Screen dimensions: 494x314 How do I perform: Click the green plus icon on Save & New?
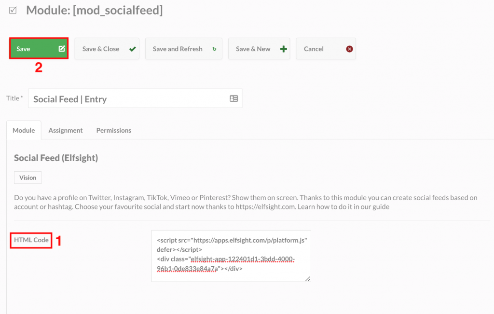coord(284,49)
